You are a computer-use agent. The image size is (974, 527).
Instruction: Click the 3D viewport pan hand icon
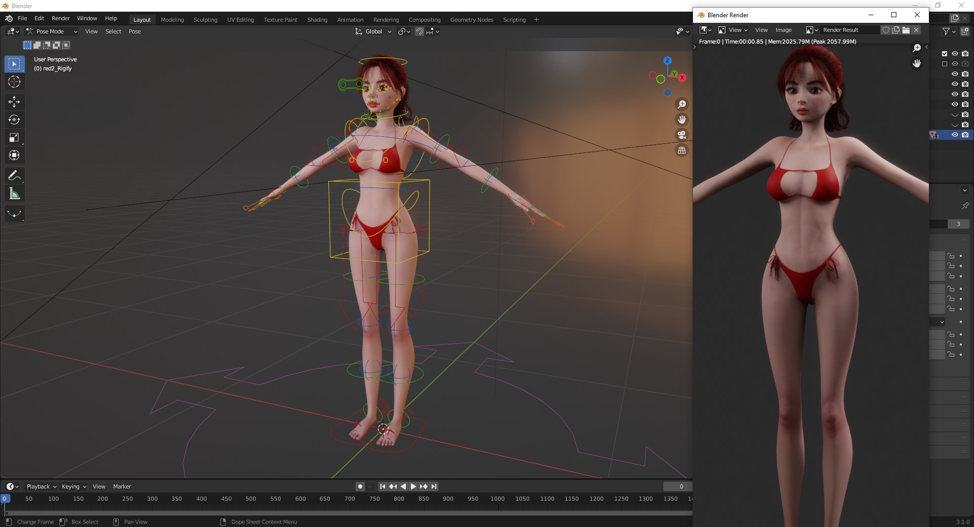point(682,120)
